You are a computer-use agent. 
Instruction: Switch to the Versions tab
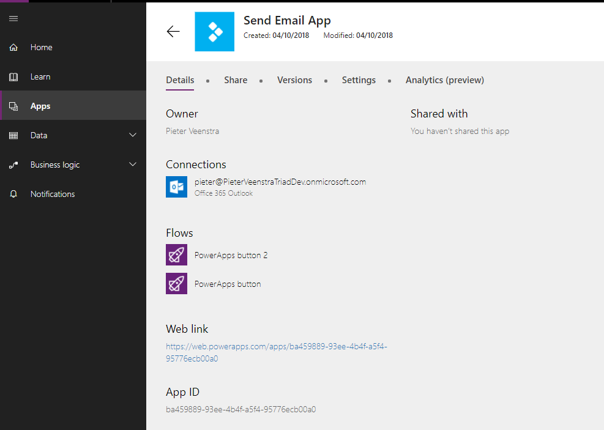(295, 80)
